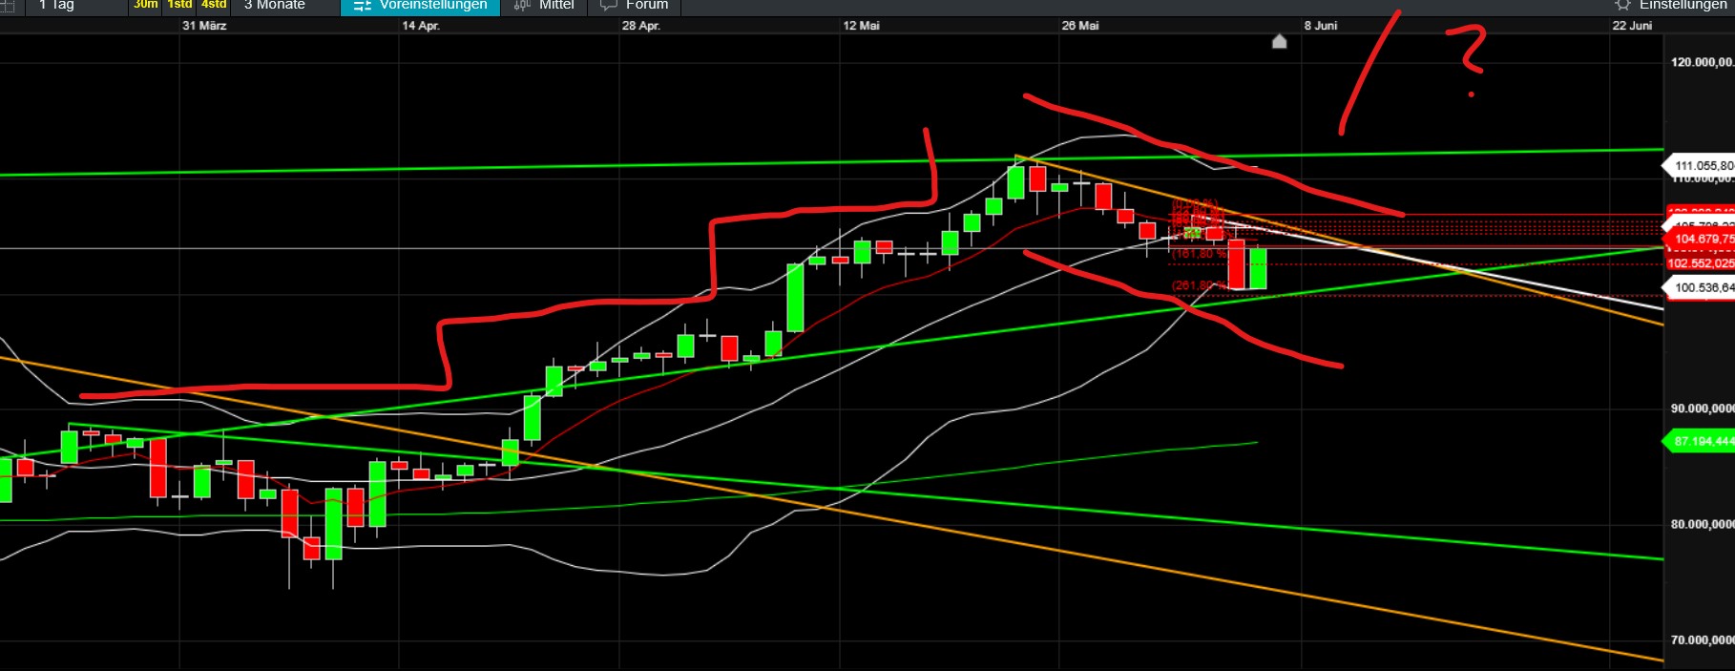Click the 28 Apr. date label
This screenshot has height=671, width=1735.
click(x=641, y=26)
